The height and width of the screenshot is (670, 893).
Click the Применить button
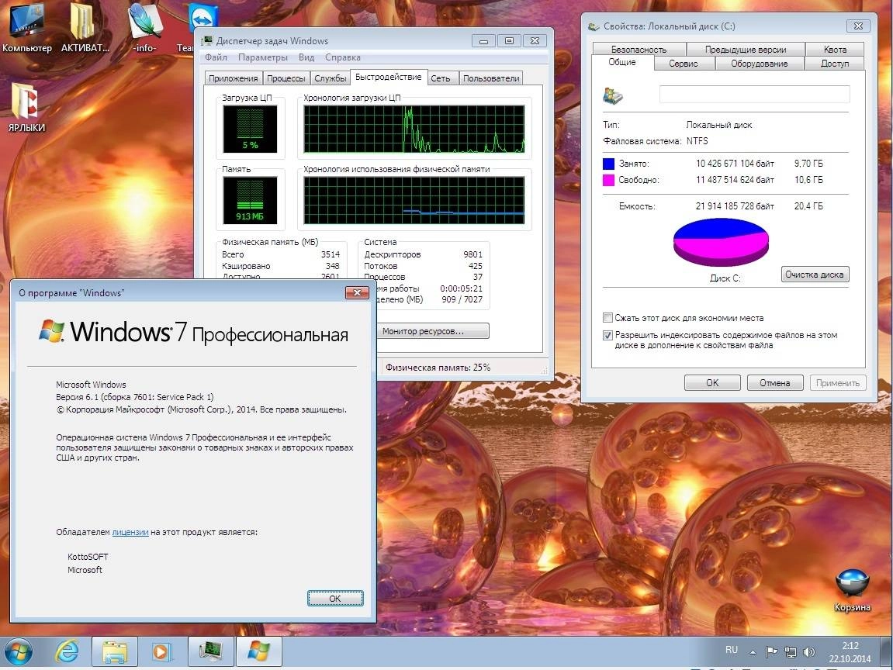(838, 382)
